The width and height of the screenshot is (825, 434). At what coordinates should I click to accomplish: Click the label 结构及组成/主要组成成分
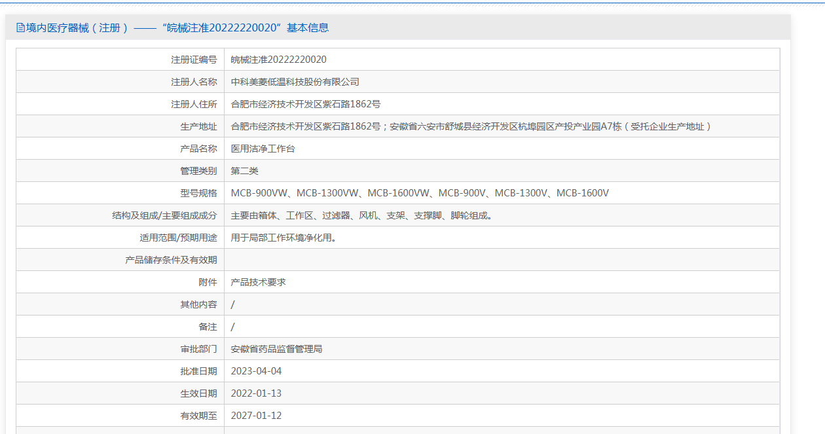click(x=164, y=215)
